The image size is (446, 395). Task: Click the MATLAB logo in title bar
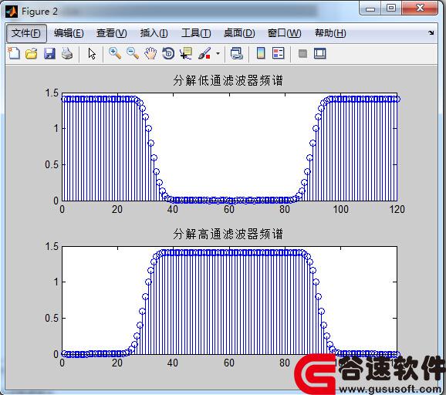point(12,12)
